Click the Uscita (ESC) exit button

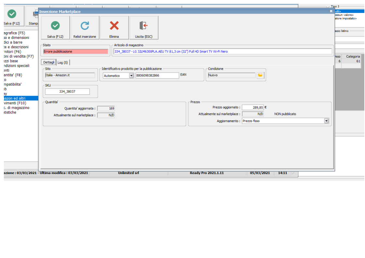point(144,28)
